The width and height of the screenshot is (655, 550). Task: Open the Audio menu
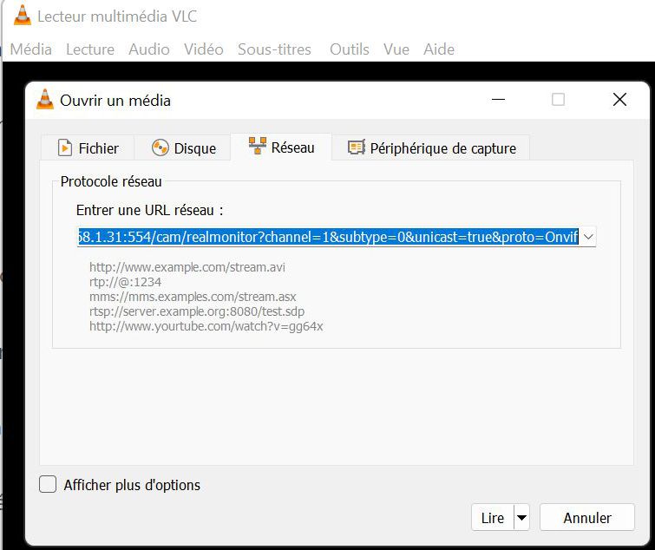click(148, 49)
